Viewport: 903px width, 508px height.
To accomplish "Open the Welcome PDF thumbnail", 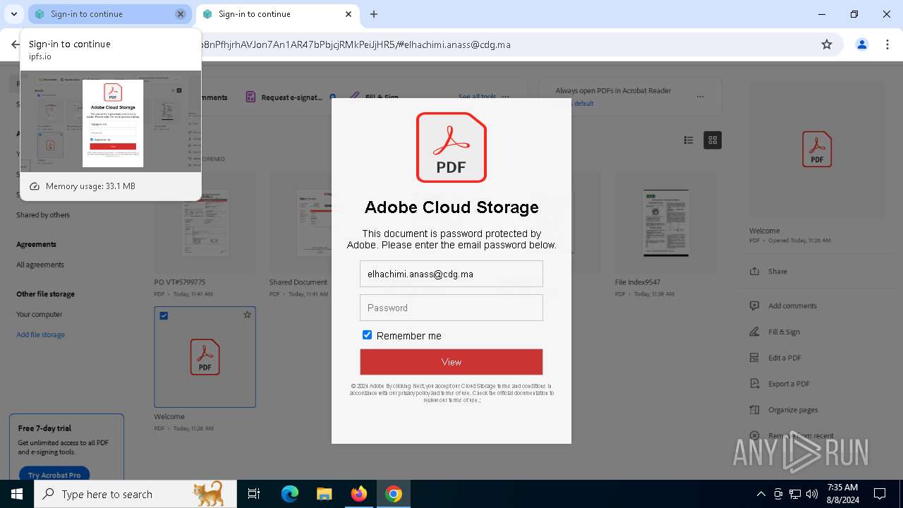I will tap(205, 357).
